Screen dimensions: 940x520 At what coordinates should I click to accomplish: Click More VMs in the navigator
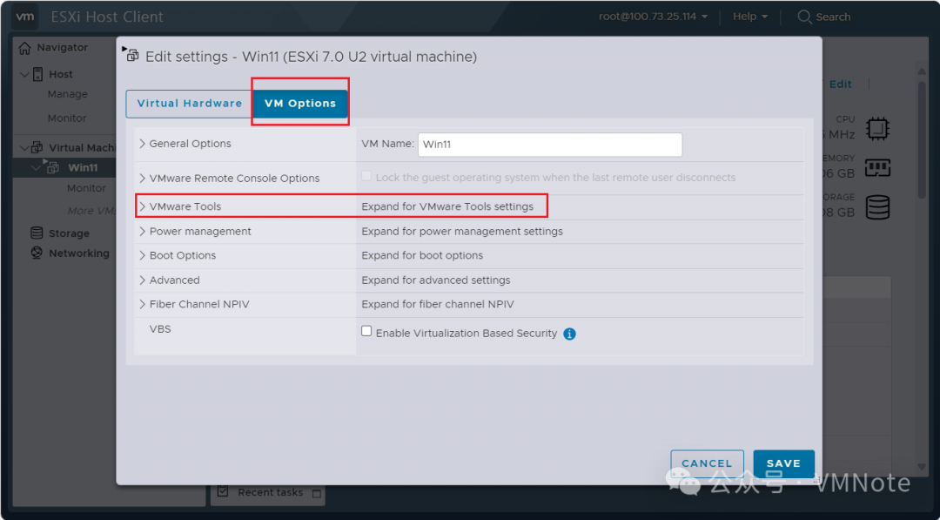pos(91,211)
